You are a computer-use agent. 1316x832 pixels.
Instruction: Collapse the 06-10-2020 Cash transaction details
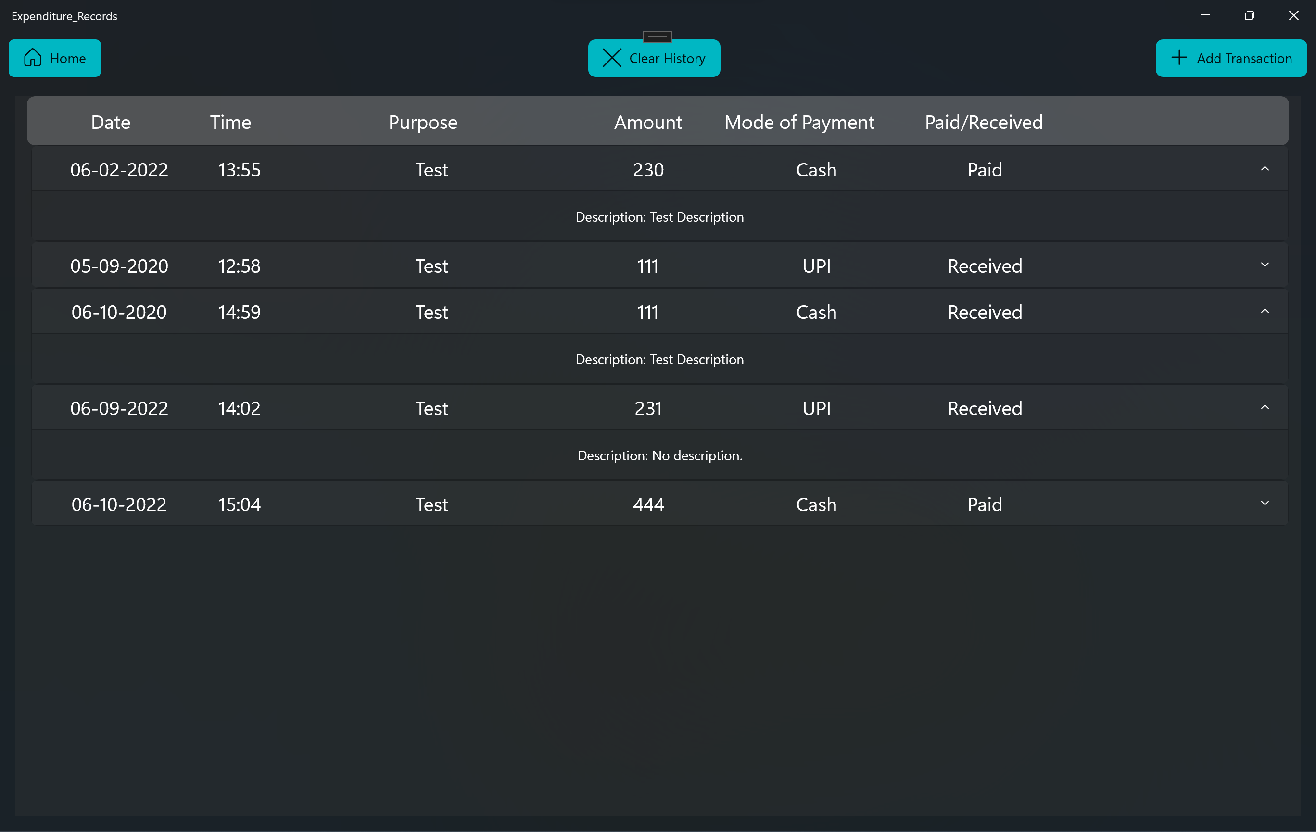(x=1265, y=311)
